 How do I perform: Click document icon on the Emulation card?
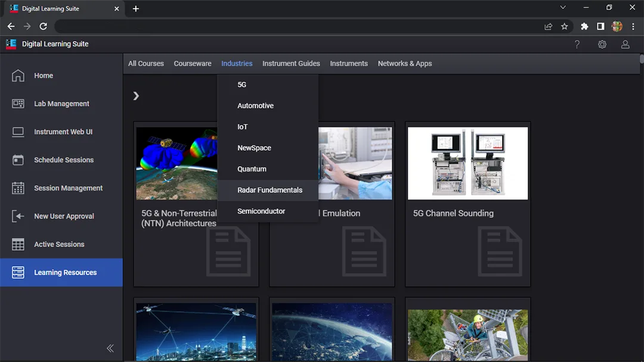pos(364,251)
